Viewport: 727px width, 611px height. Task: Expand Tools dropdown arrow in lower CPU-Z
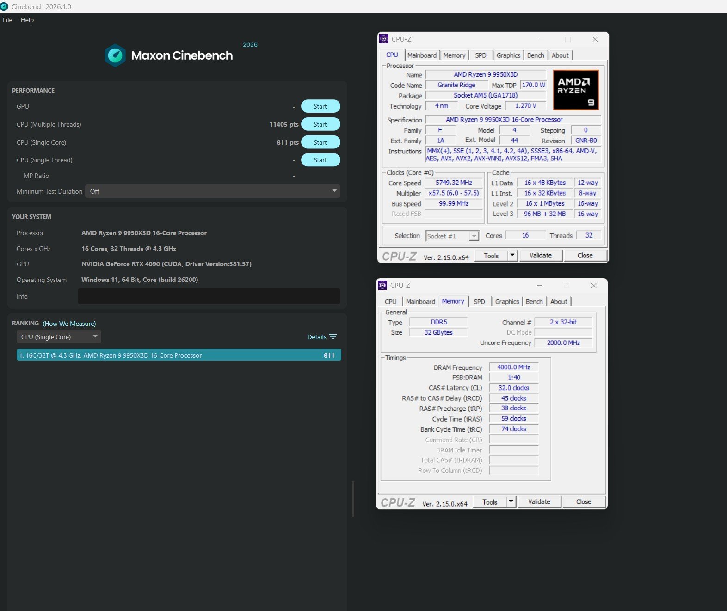click(x=511, y=501)
